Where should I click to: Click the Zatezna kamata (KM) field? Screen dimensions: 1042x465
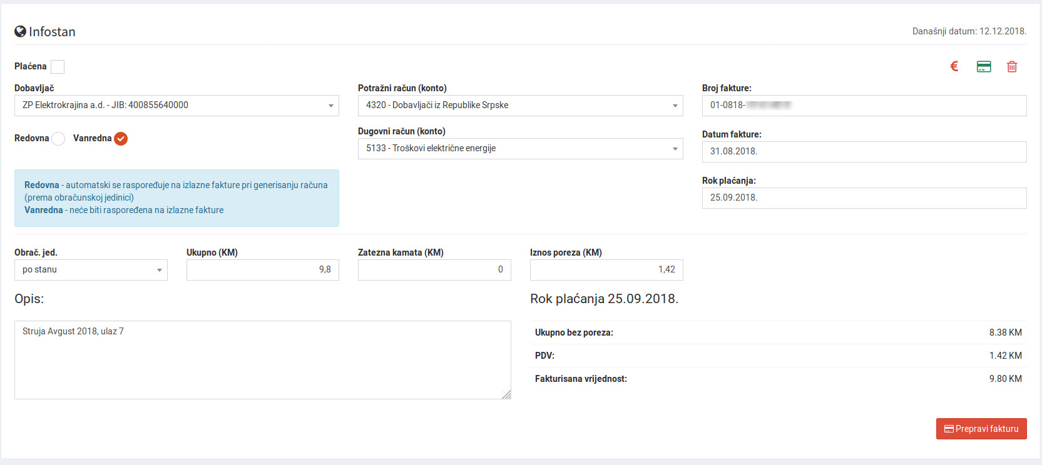(434, 270)
